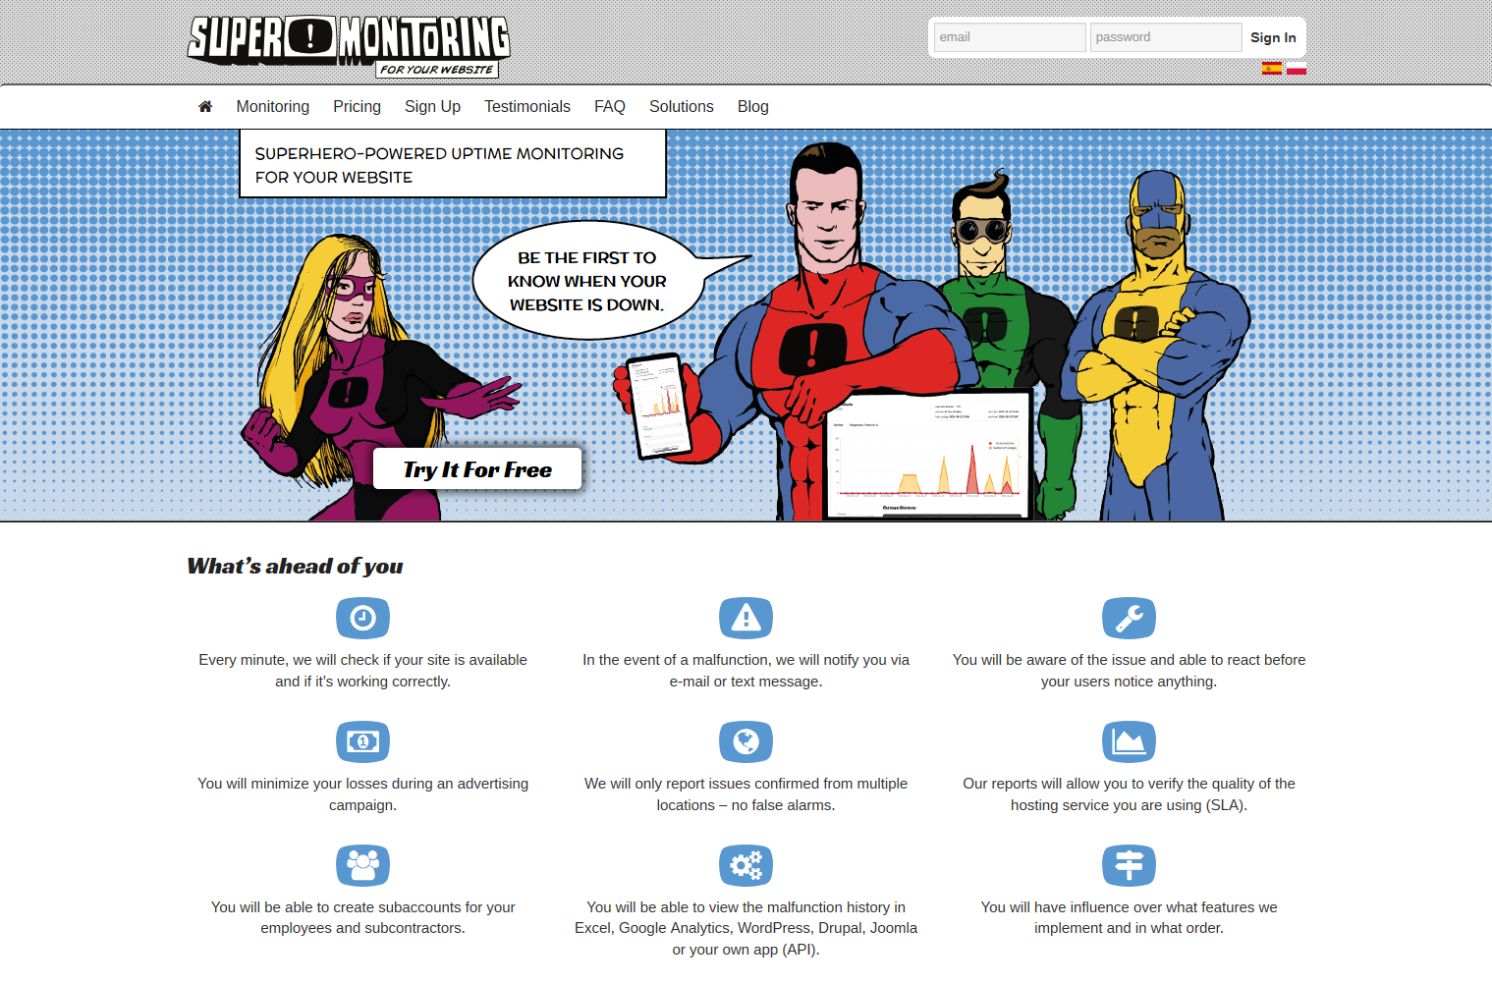
Task: Click the money banknote icon
Action: [x=362, y=741]
